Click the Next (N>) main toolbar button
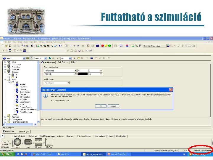The height and width of the screenshot is (160, 213). click(60, 46)
